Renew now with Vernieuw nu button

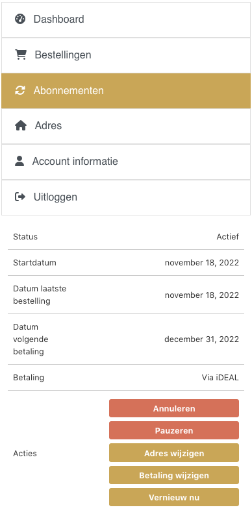(174, 497)
